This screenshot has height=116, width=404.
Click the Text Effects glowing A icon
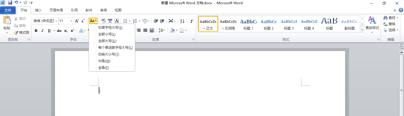click(x=81, y=31)
